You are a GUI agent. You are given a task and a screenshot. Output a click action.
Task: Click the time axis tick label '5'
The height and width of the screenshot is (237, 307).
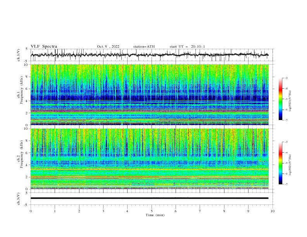tap(152, 211)
